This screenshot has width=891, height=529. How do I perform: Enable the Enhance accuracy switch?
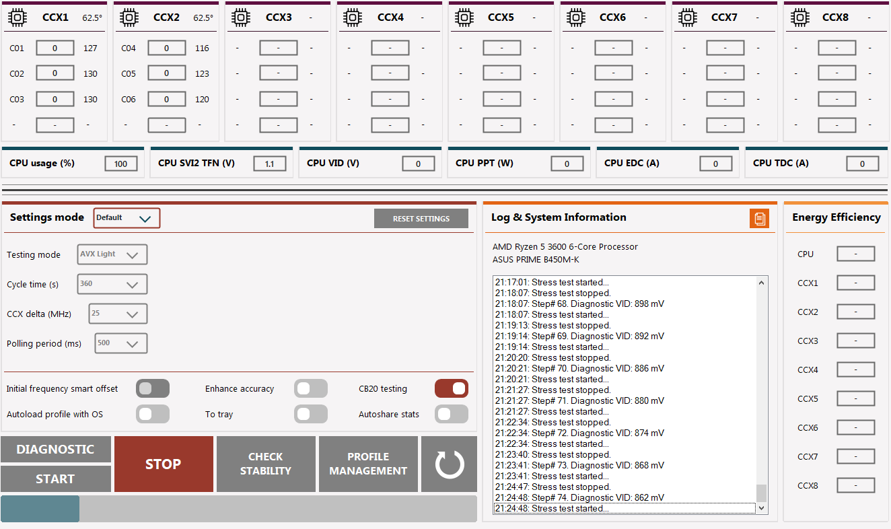click(x=311, y=388)
